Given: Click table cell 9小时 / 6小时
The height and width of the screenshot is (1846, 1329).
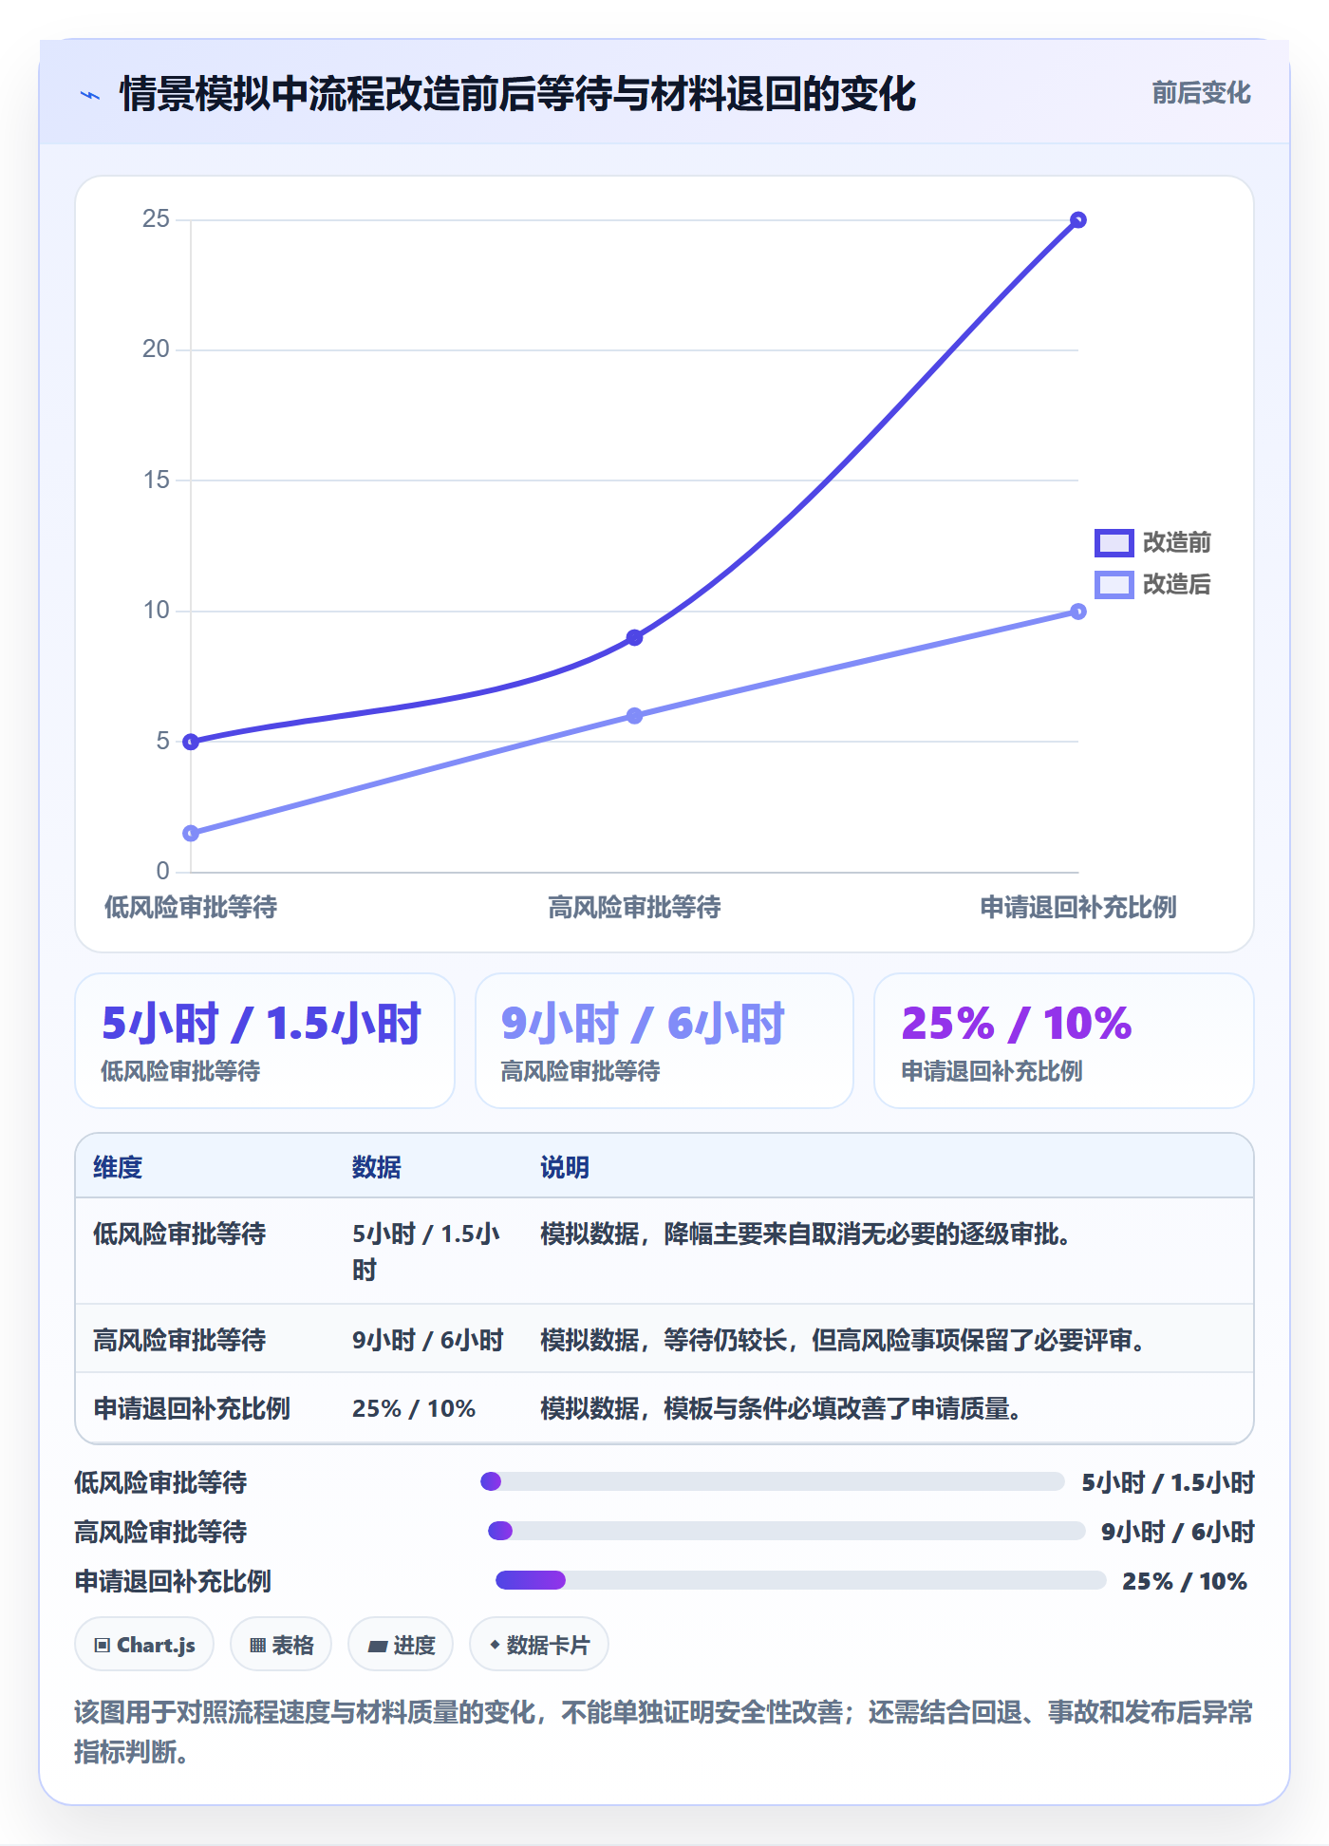Looking at the screenshot, I should pos(428,1340).
